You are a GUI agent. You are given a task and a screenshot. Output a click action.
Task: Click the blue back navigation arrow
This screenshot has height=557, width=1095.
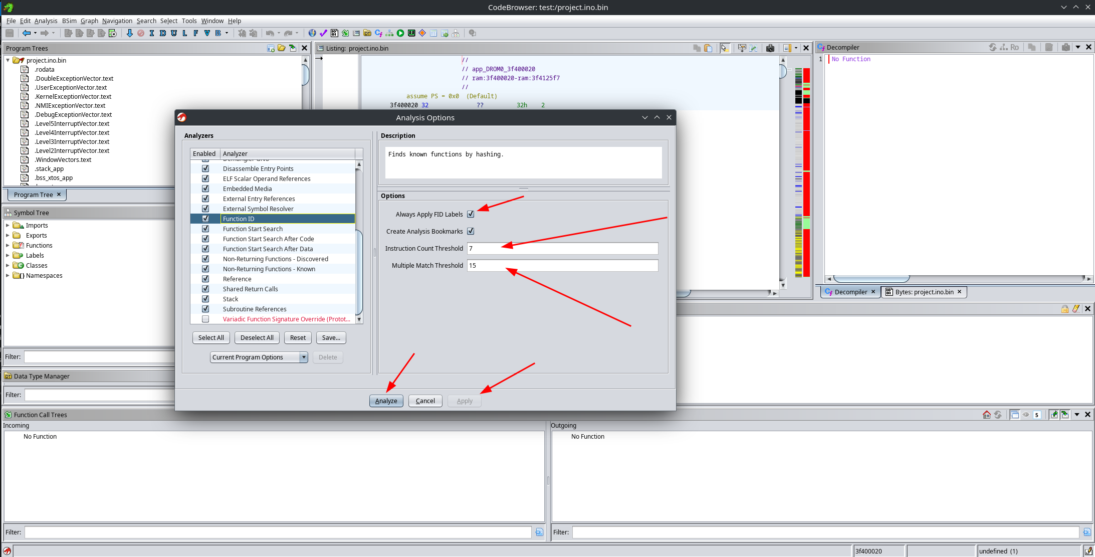pos(26,33)
